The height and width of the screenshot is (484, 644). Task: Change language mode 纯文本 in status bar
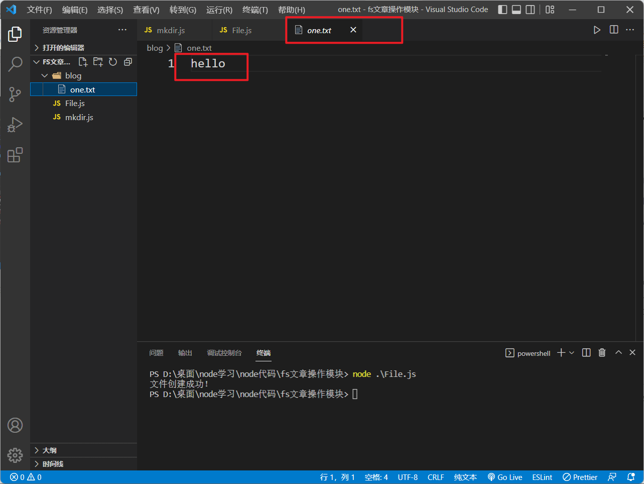465,477
